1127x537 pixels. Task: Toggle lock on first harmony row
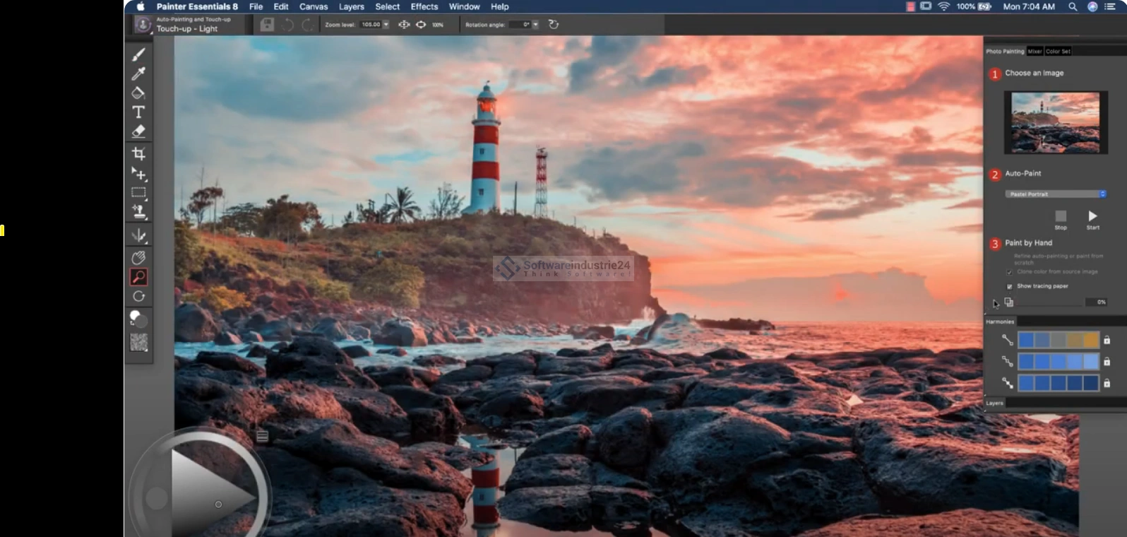pos(1107,341)
